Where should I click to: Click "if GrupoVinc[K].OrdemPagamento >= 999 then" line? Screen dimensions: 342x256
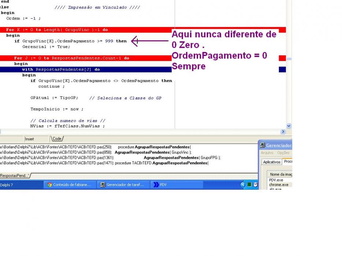(x=70, y=41)
